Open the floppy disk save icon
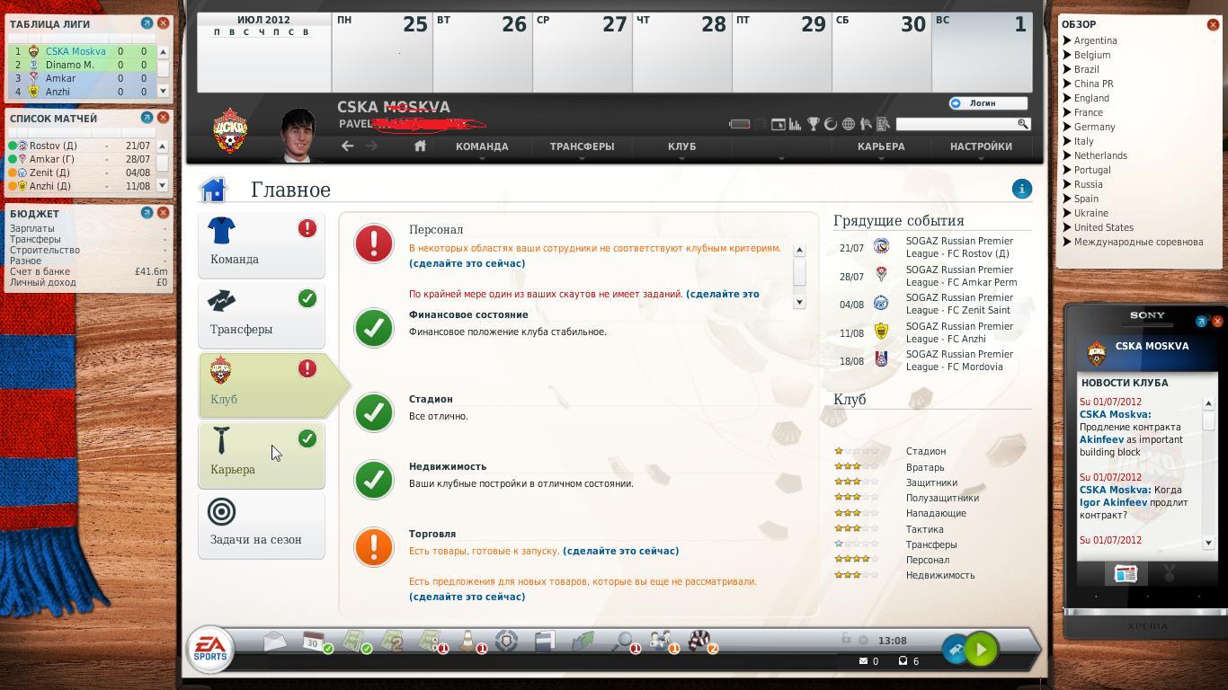1228x690 pixels. [545, 641]
